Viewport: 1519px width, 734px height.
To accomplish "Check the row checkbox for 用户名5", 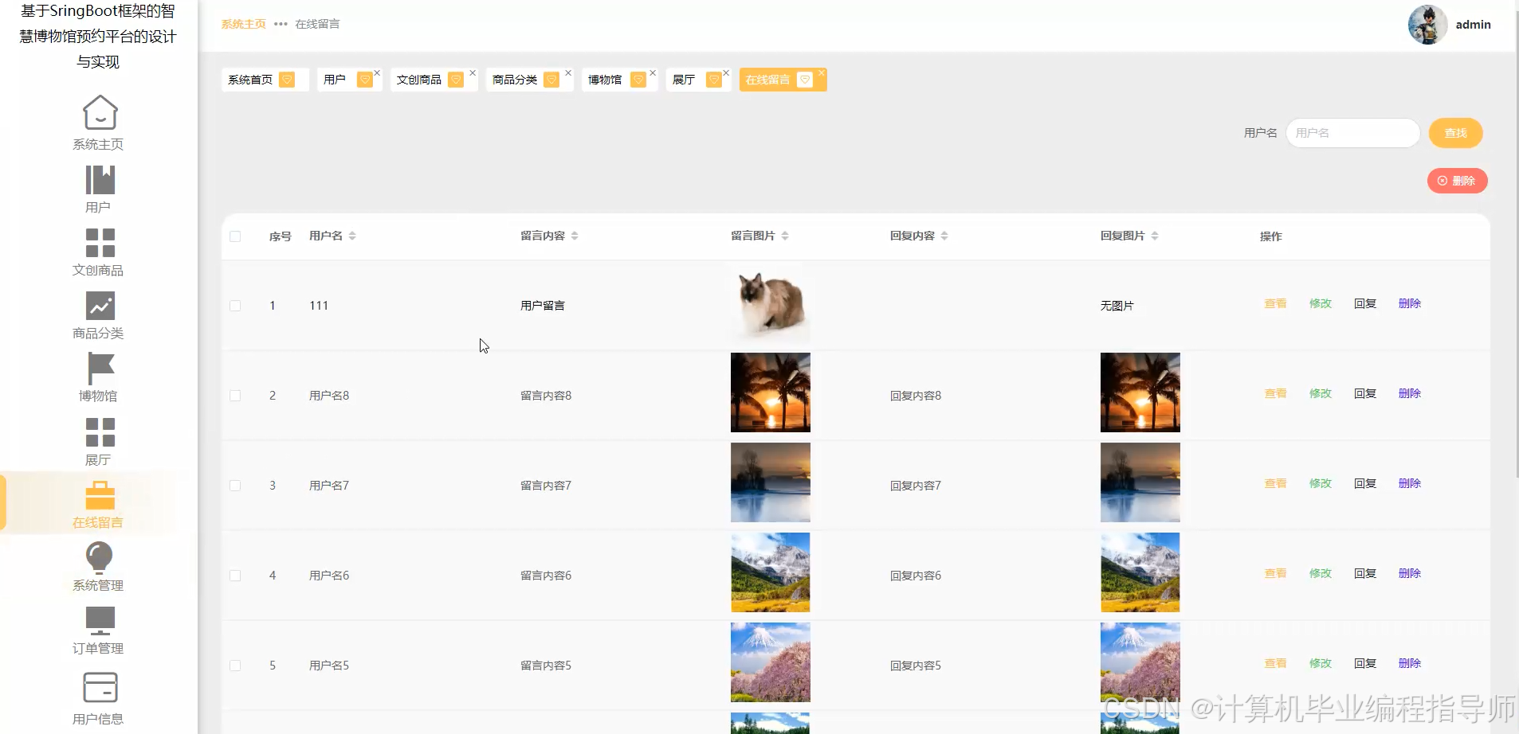I will (235, 666).
